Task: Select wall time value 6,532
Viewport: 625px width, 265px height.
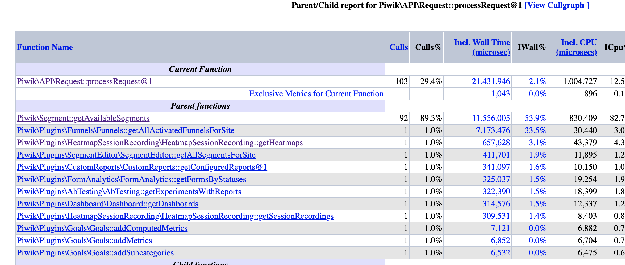Action: click(501, 253)
